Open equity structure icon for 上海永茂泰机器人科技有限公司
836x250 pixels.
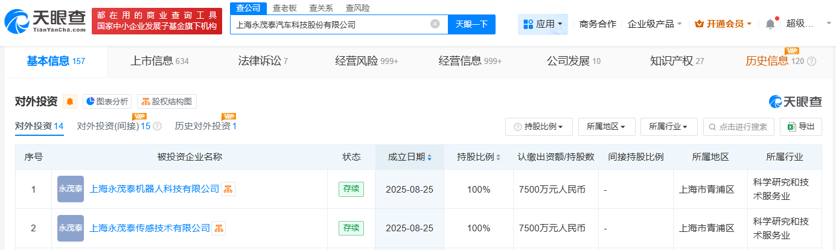tap(228, 189)
